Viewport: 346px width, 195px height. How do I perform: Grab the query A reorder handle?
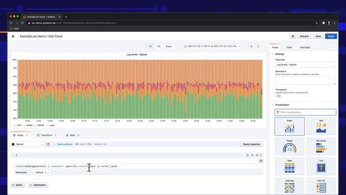pyautogui.click(x=261, y=155)
